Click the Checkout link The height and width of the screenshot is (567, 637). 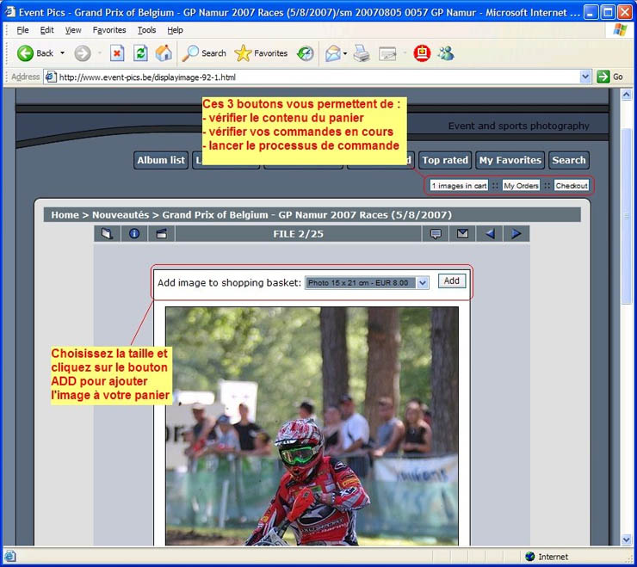tap(572, 186)
